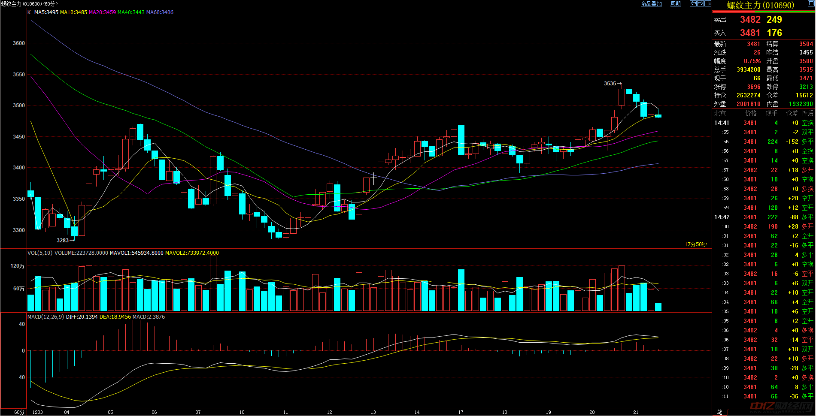Click the MA20:3459 indicator label
The height and width of the screenshot is (416, 816).
[x=102, y=12]
